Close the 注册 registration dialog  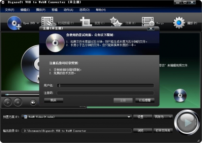(151, 29)
